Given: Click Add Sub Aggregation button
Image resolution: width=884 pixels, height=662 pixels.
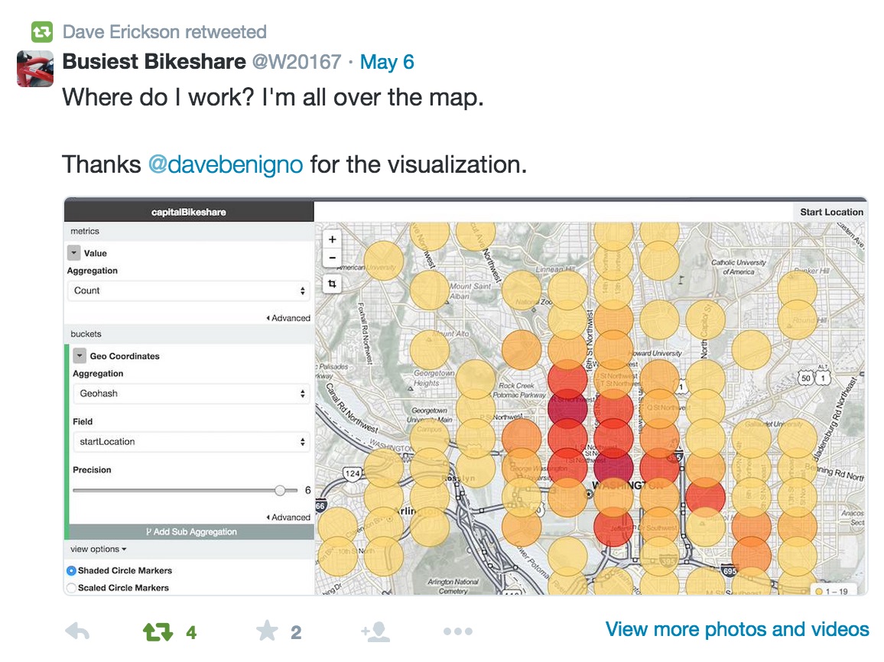Looking at the screenshot, I should [191, 532].
